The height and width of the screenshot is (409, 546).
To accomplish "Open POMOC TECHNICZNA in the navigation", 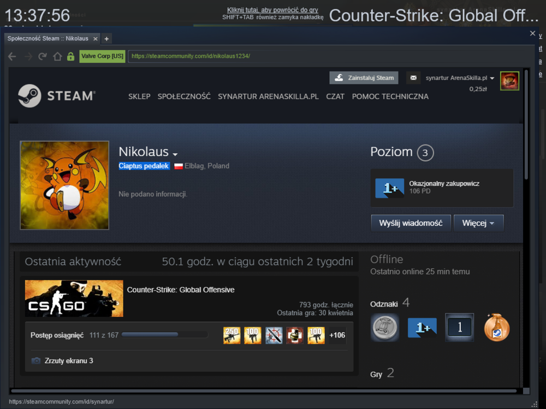I will (390, 97).
